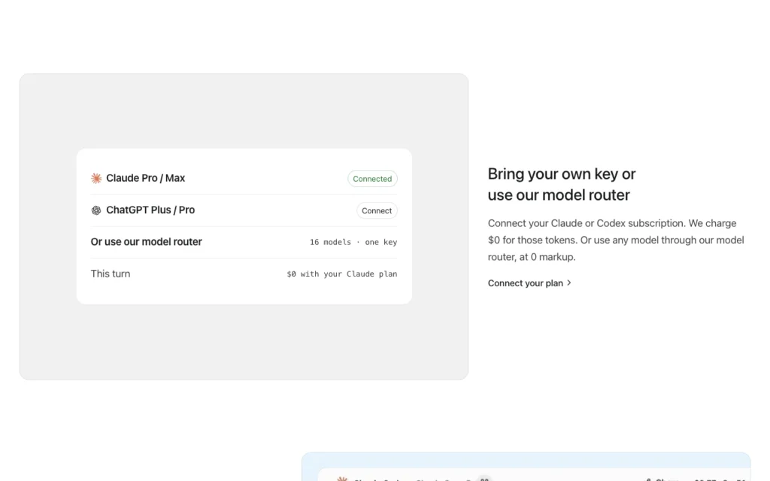Click the Claude starburst logo icon
The width and height of the screenshot is (770, 481).
[96, 178]
